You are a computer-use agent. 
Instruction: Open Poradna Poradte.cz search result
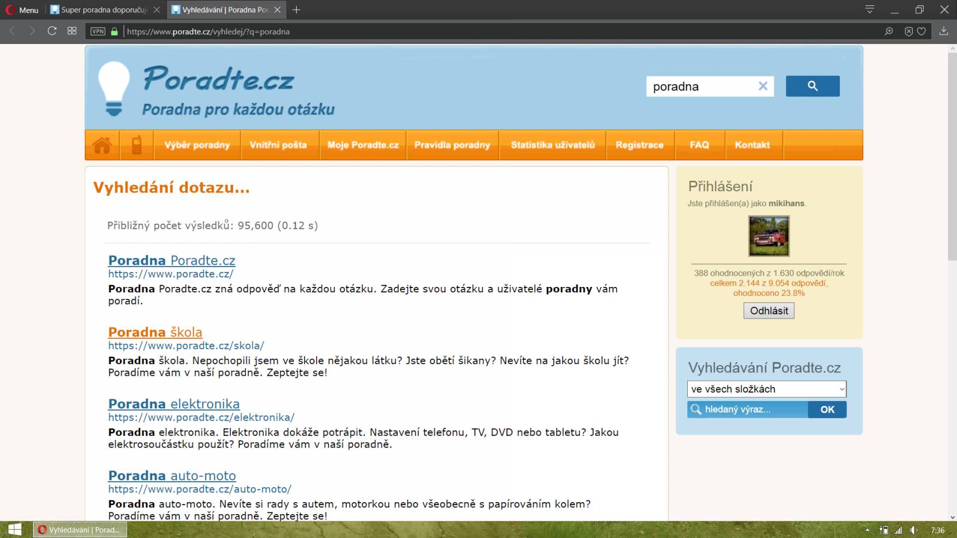[x=172, y=260]
